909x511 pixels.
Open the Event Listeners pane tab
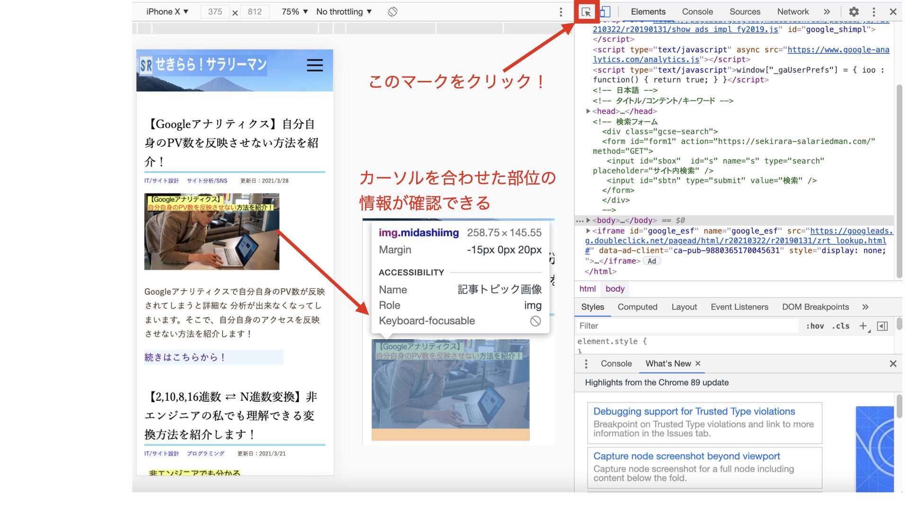coord(740,307)
